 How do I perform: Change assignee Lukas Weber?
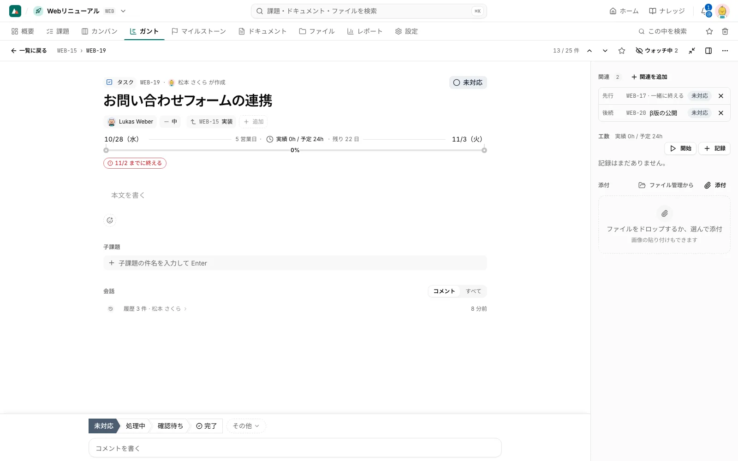[131, 122]
